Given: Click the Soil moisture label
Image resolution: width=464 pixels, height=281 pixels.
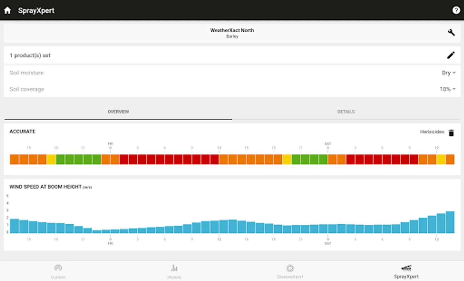Looking at the screenshot, I should [x=27, y=73].
